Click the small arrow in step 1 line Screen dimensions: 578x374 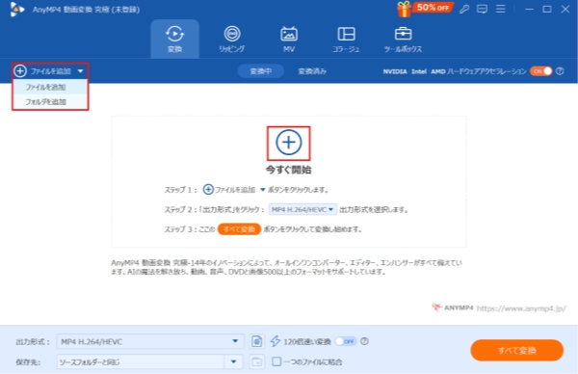coord(262,190)
